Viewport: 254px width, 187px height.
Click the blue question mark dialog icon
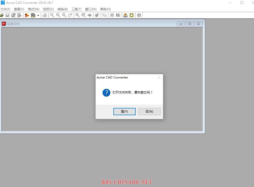point(106,93)
